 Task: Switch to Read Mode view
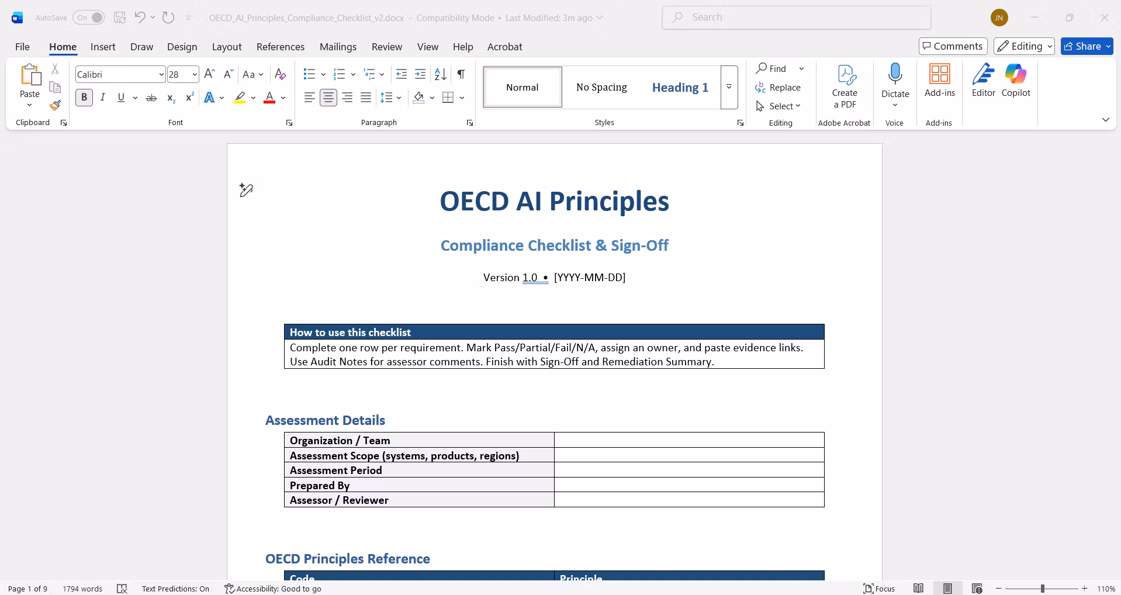pyautogui.click(x=919, y=589)
